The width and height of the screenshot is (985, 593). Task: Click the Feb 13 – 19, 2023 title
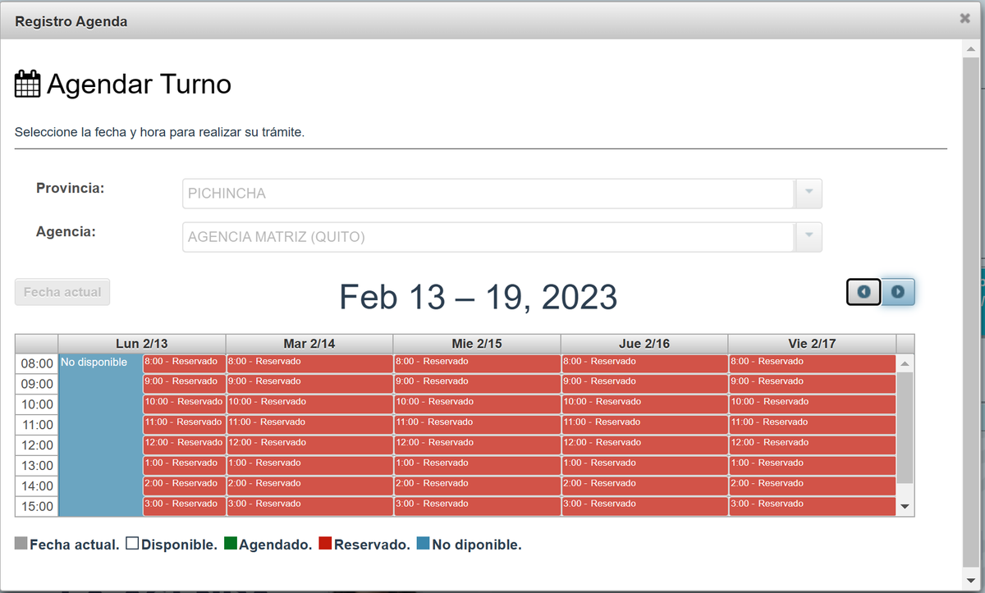478,297
